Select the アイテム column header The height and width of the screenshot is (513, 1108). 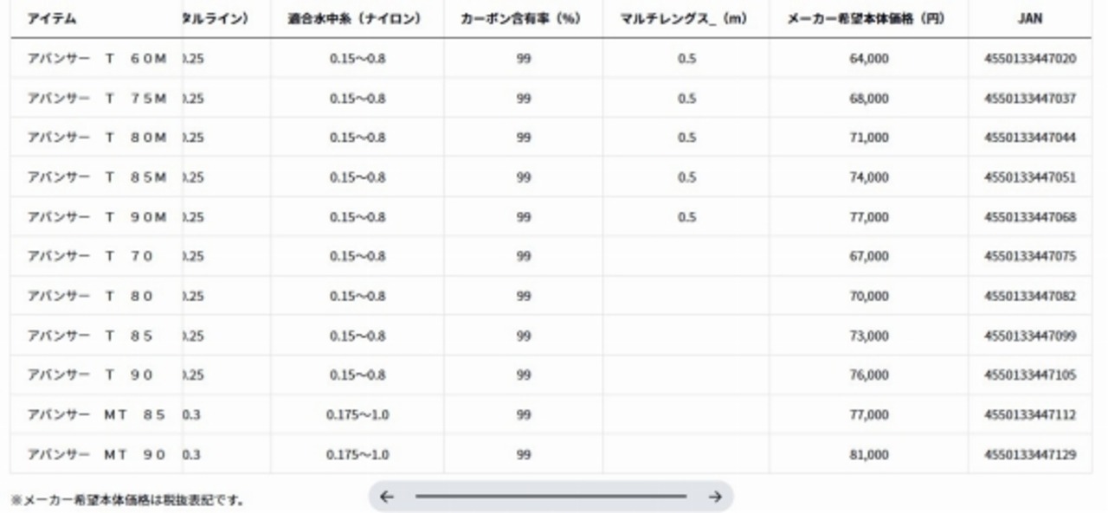click(52, 18)
